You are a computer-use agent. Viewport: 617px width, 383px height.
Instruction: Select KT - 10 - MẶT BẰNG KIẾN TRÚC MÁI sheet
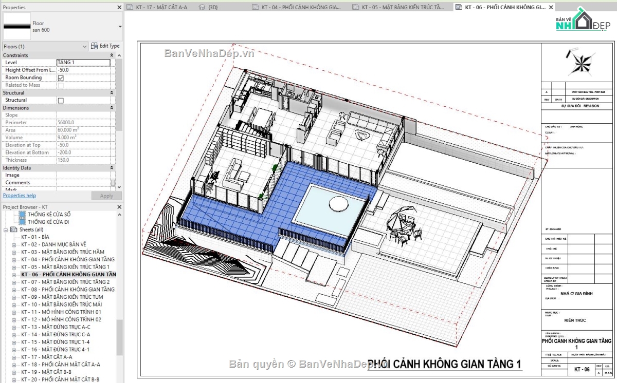[x=61, y=304]
